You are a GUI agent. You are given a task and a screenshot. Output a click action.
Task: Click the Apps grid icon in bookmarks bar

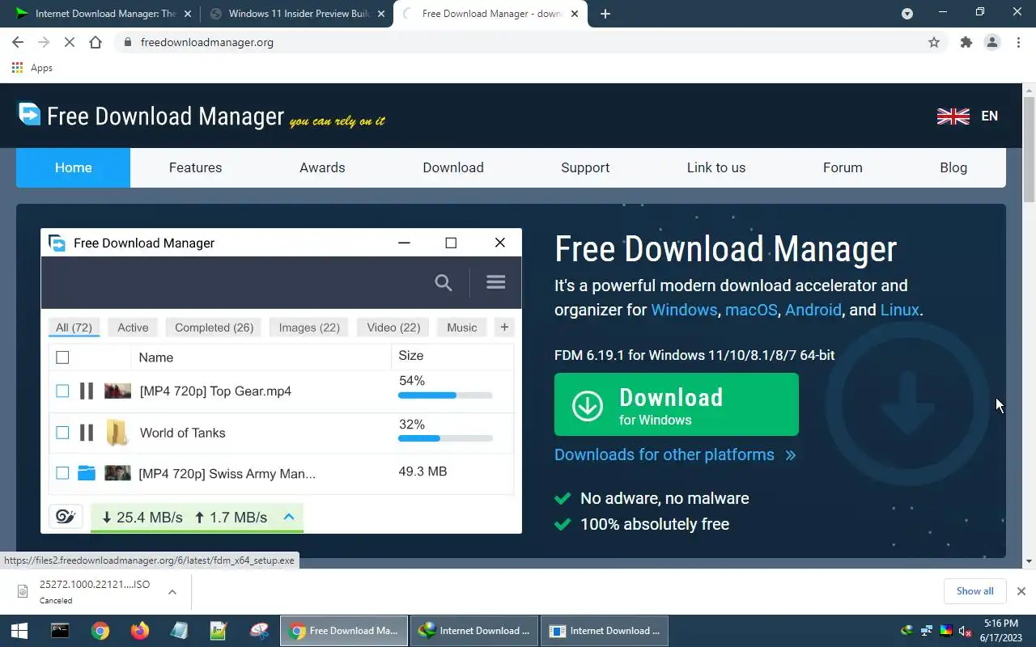(18, 68)
